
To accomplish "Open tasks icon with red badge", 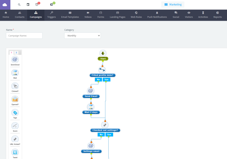I will (x=37, y=5).
